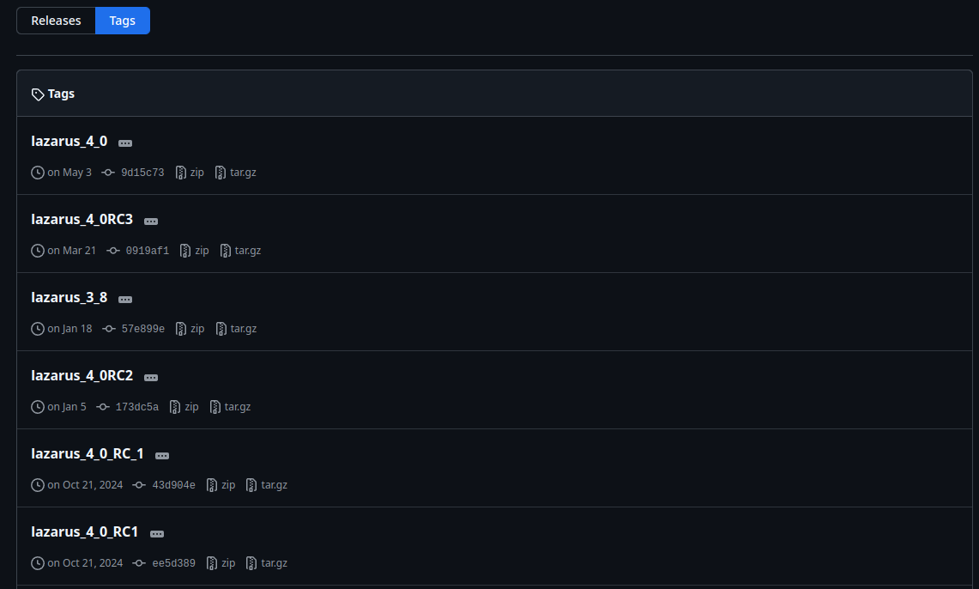Image resolution: width=979 pixels, height=589 pixels.
Task: Expand ellipsis next to lazarus_4_0RC2
Action: [151, 378]
